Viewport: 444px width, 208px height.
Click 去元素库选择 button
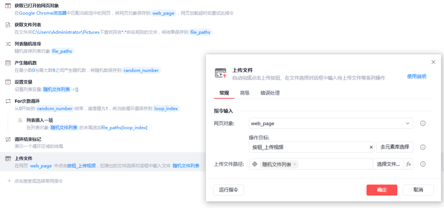pos(394,147)
